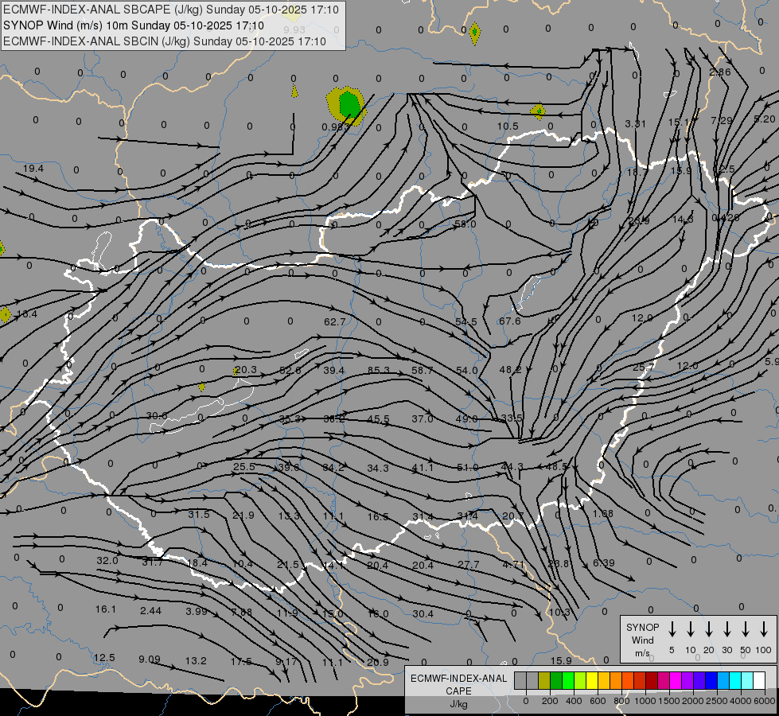This screenshot has height=716, width=779.
Task: Click the 30 m/s wind arrow in legend
Action: click(726, 629)
